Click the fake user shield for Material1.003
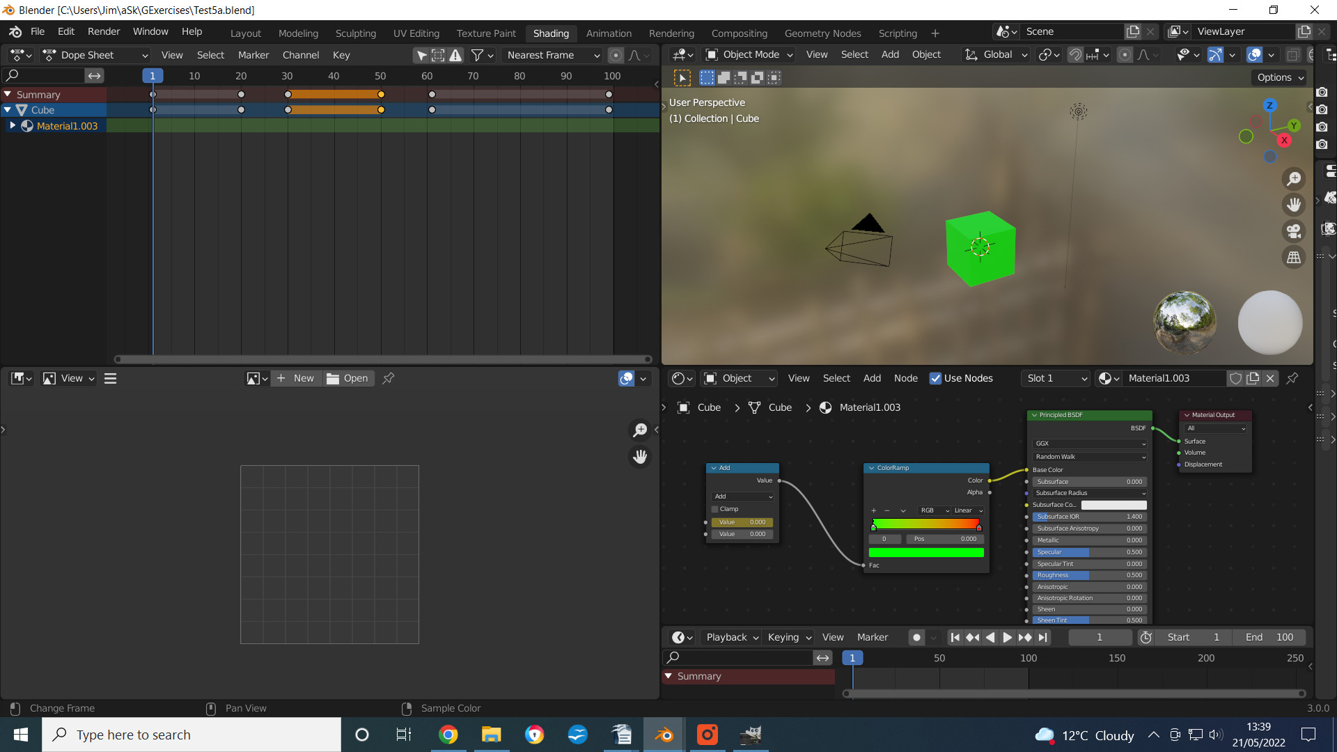 point(1235,378)
